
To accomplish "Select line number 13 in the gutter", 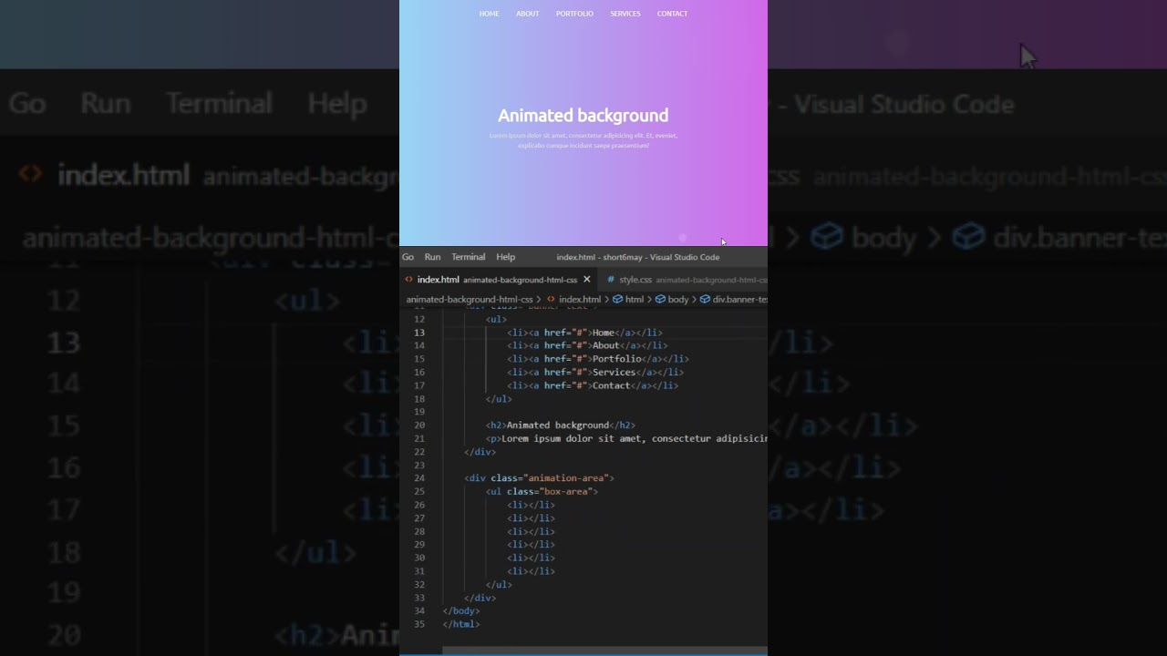I will click(x=419, y=333).
